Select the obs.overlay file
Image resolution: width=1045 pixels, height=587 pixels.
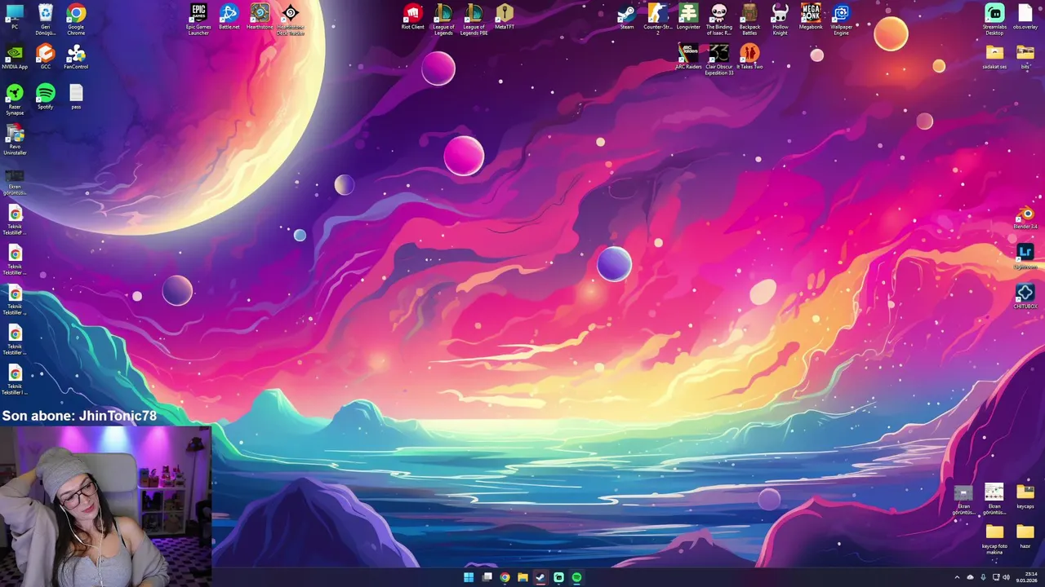click(1025, 16)
